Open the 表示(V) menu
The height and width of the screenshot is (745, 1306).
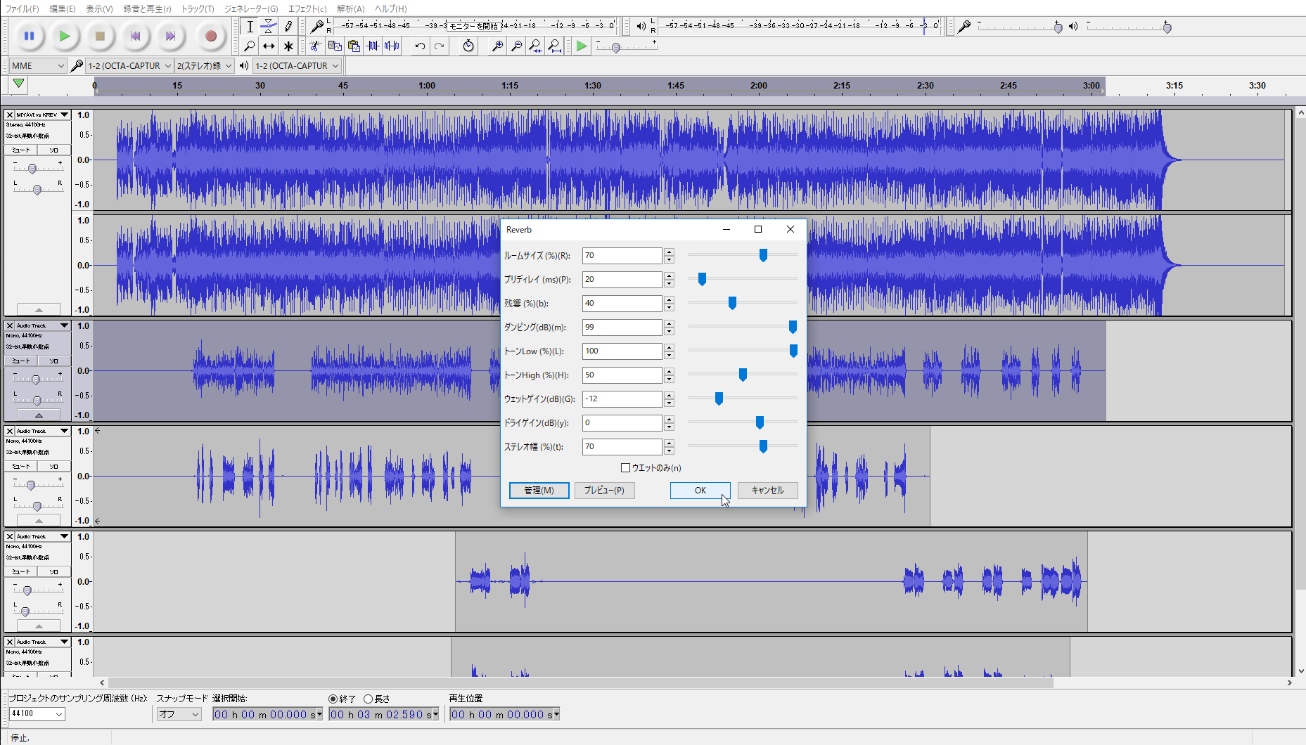(99, 8)
